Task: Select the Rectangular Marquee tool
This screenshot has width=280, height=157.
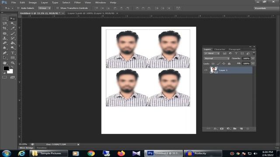Action: (5, 19)
